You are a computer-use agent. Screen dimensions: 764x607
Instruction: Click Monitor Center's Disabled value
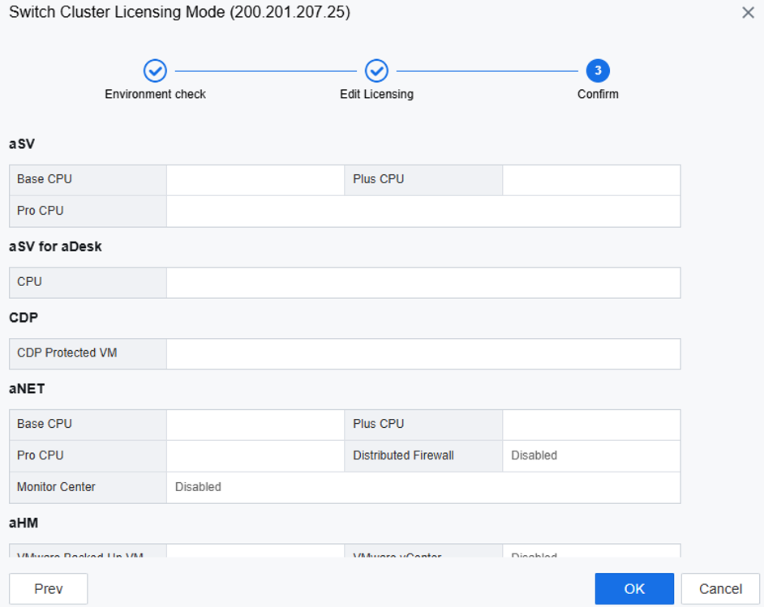point(198,487)
